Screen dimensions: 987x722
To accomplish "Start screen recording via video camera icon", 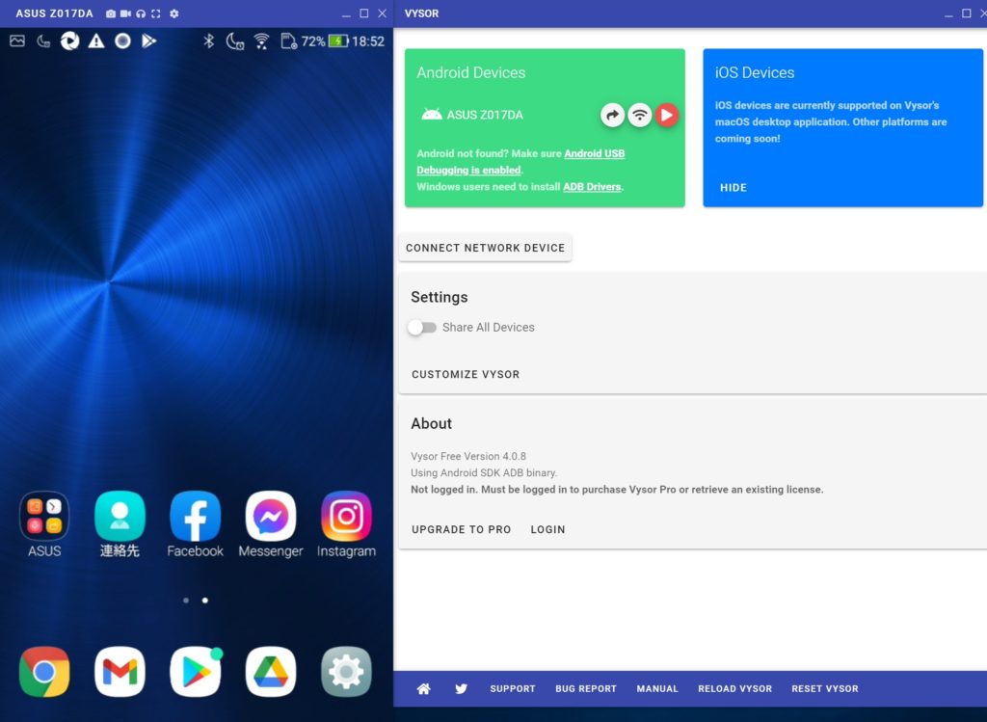I will (x=126, y=13).
